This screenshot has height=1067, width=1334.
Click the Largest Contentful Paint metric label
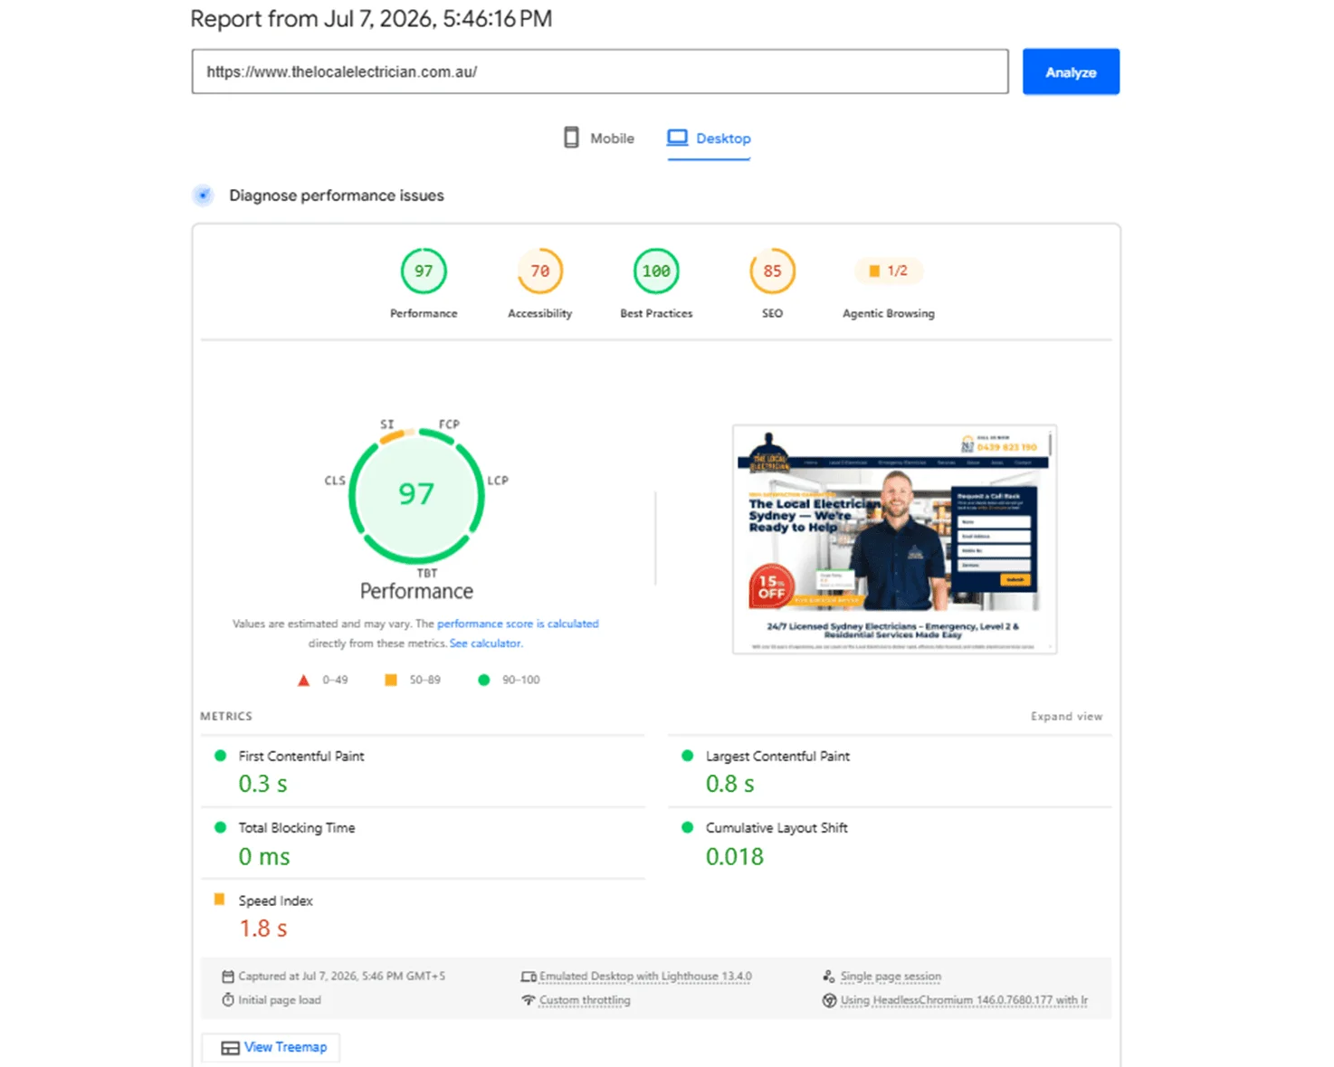pyautogui.click(x=777, y=756)
